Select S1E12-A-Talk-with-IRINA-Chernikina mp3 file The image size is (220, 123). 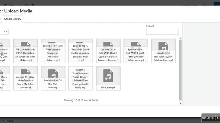(x=26, y=51)
